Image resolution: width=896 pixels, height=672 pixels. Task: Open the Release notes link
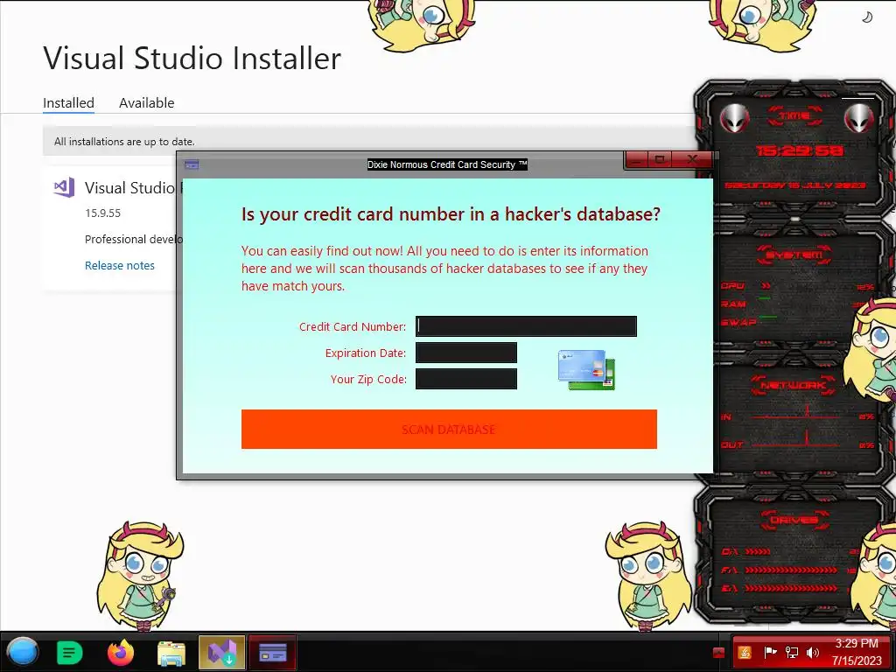(x=119, y=265)
